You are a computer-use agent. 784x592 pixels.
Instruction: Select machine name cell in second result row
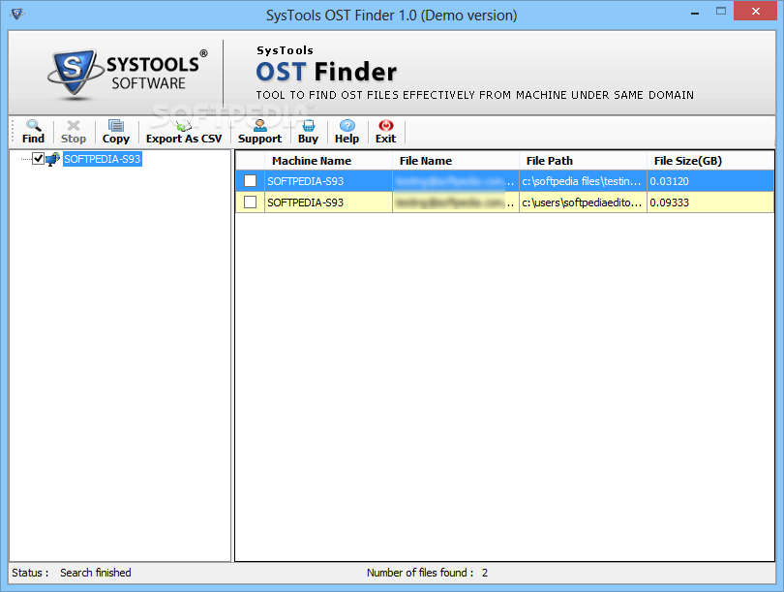[328, 203]
